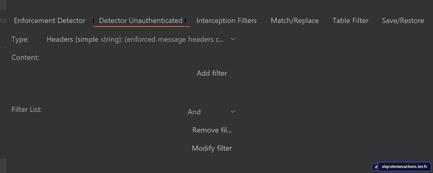Open the Interception Filters tab
433x173 pixels.
(226, 21)
